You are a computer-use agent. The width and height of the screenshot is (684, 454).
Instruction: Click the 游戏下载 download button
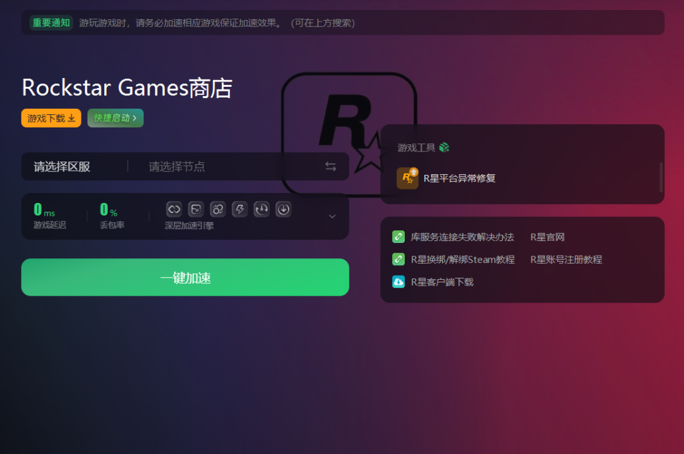click(x=51, y=118)
